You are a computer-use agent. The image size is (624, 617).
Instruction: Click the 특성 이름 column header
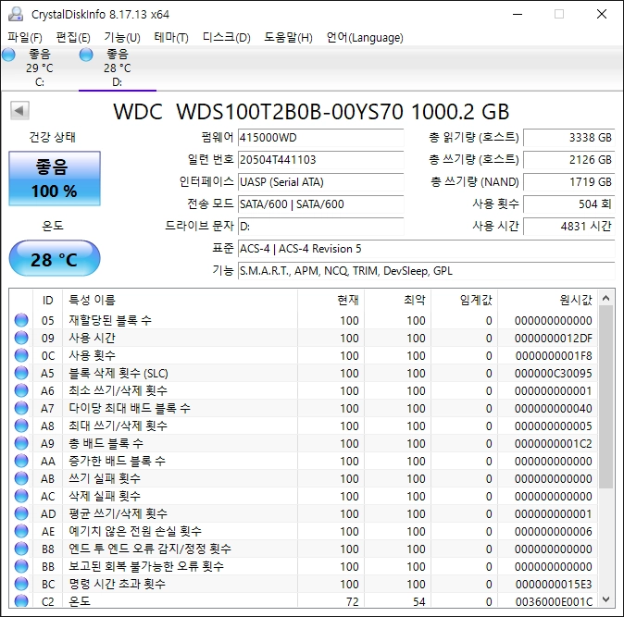(180, 300)
